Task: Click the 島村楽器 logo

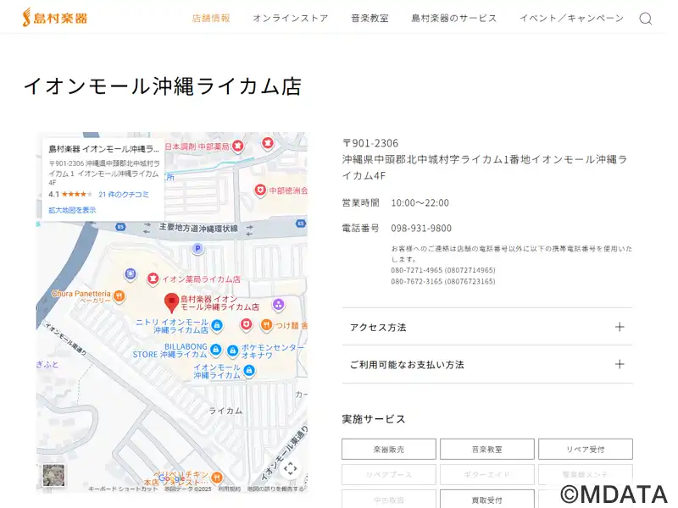Action: click(56, 18)
